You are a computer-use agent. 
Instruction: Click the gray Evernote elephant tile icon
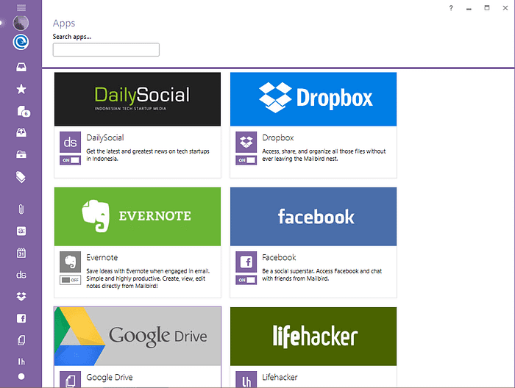(x=71, y=262)
